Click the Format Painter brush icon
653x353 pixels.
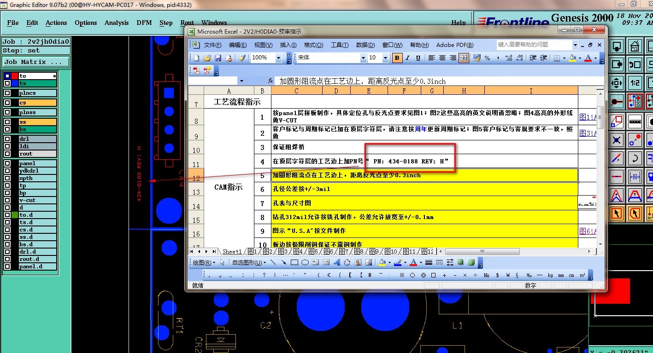242,58
